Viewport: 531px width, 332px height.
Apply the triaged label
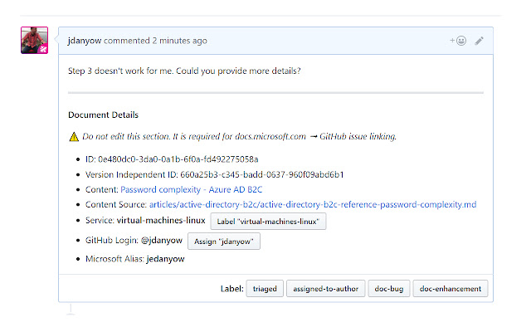point(264,289)
